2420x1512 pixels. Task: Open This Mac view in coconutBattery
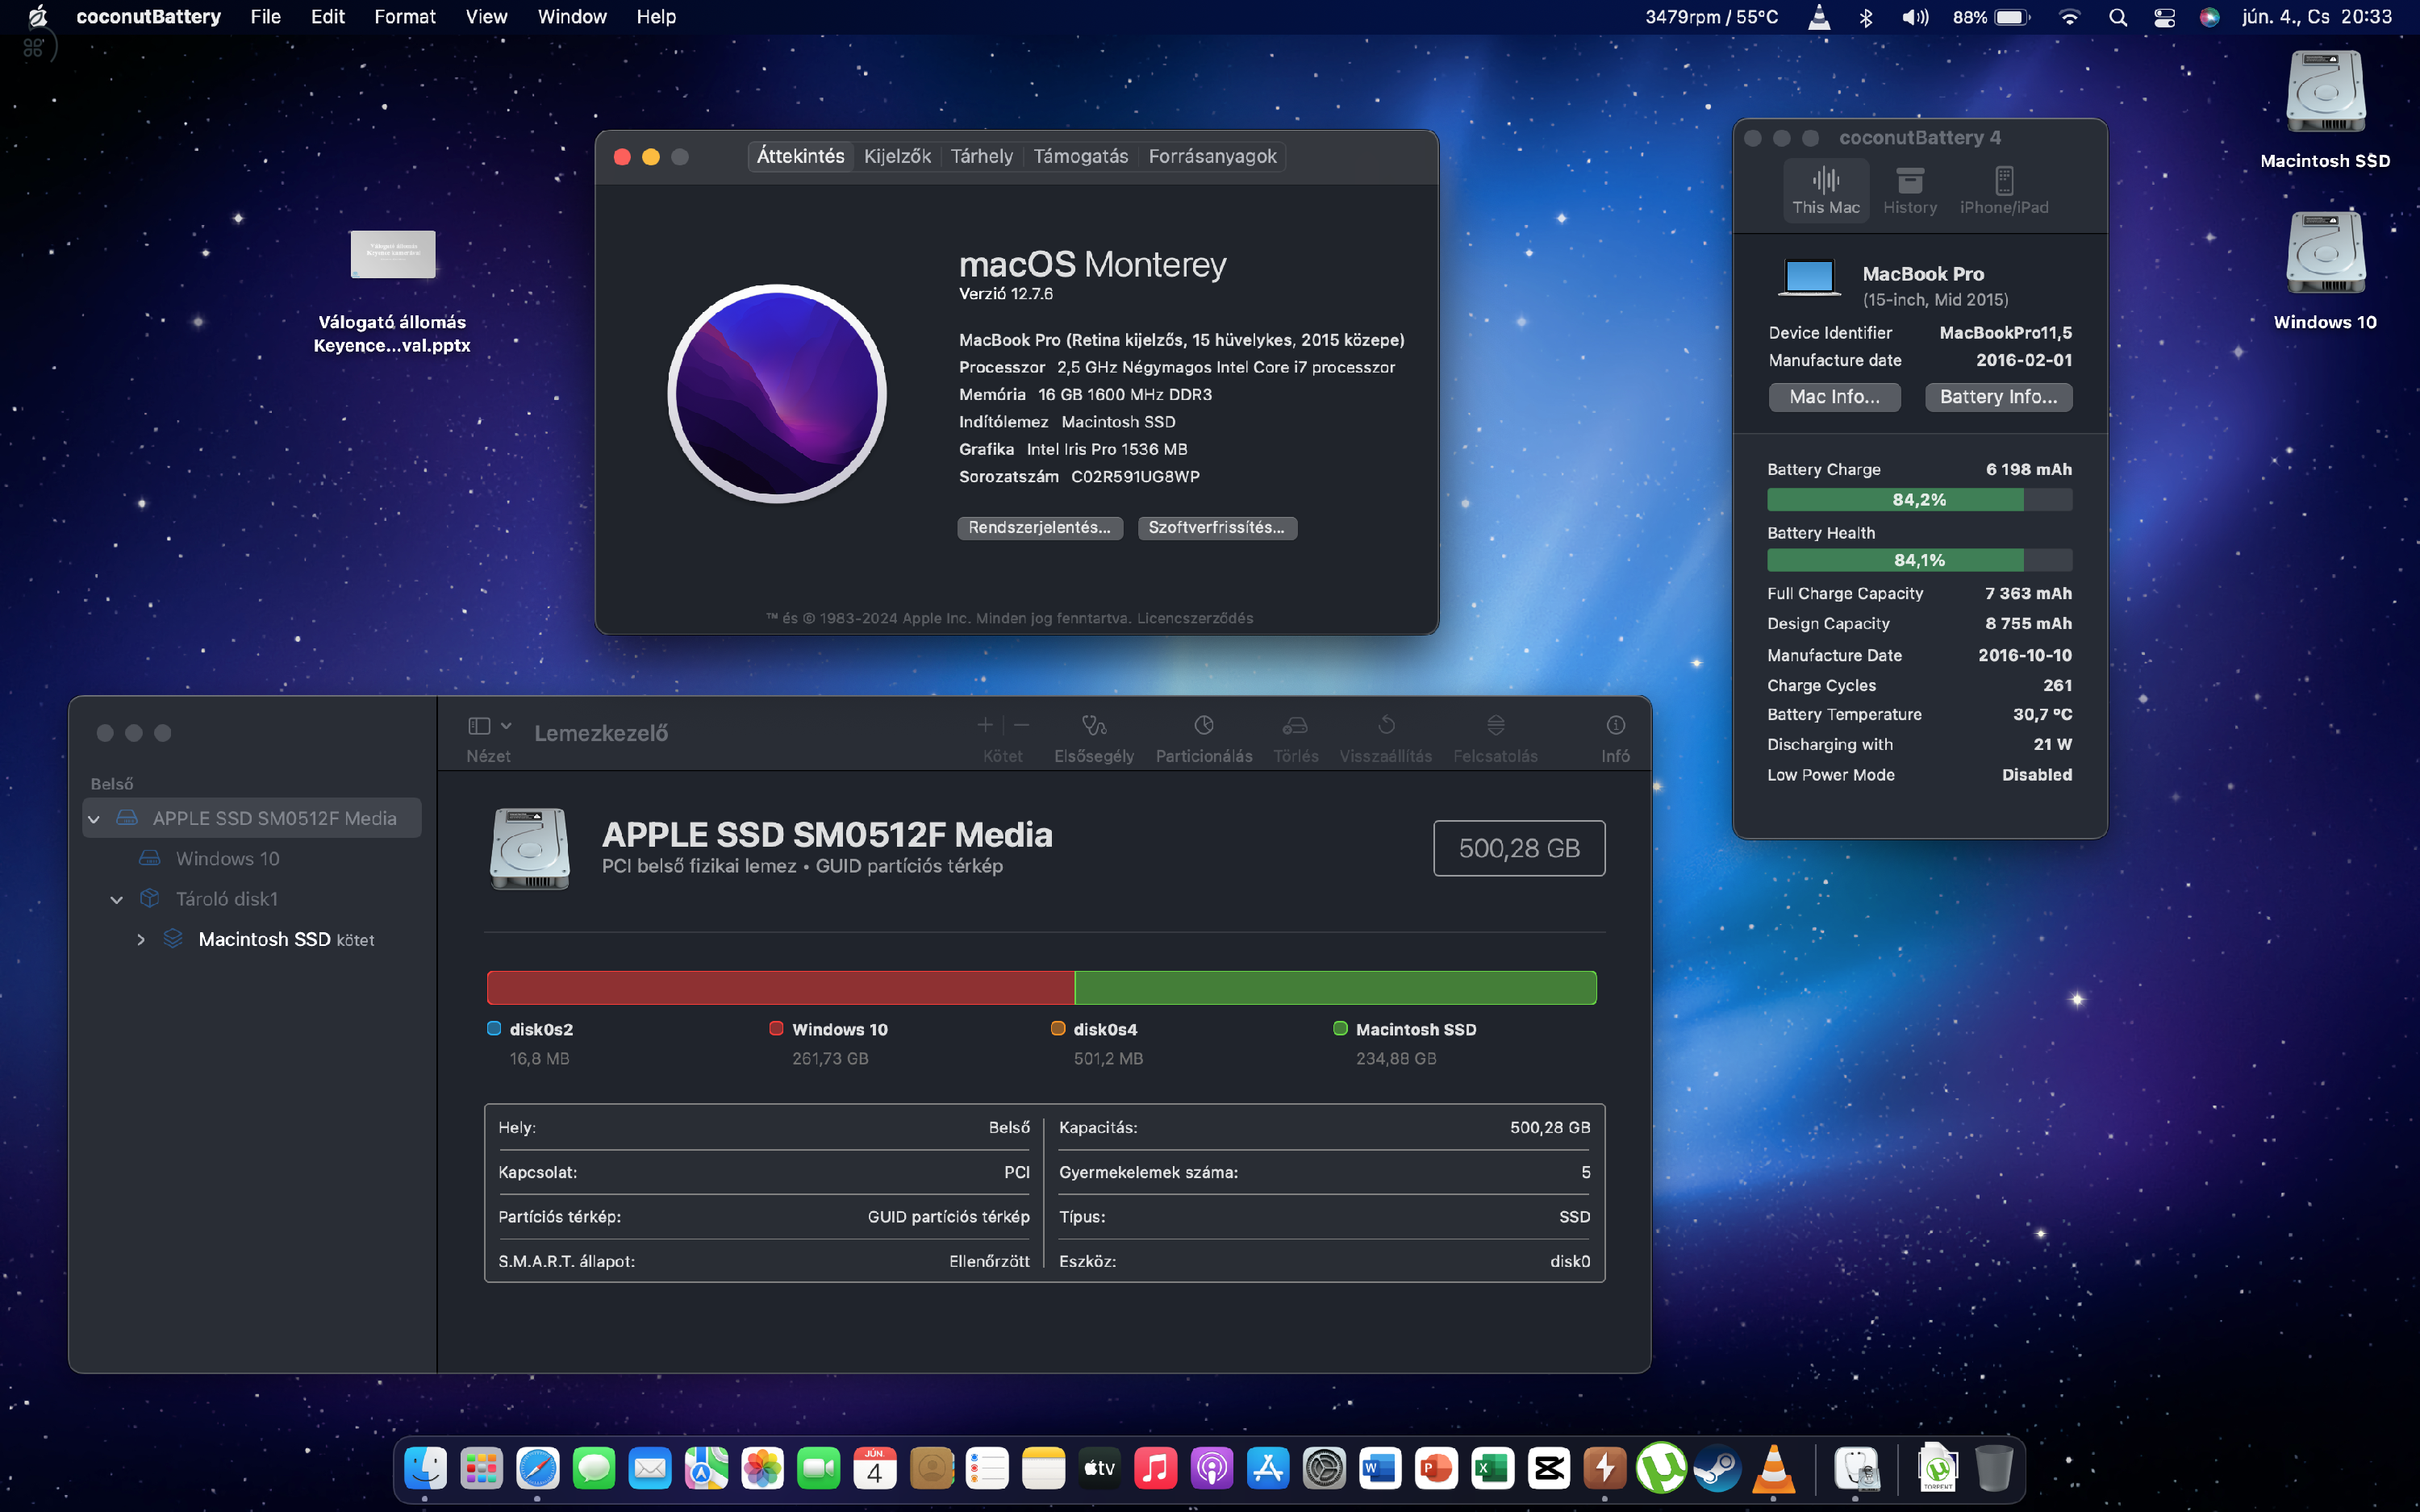tap(1825, 190)
